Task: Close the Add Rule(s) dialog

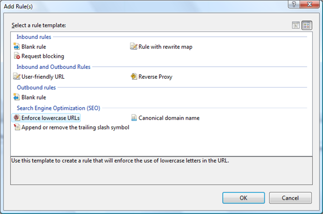Action: tap(309, 5)
